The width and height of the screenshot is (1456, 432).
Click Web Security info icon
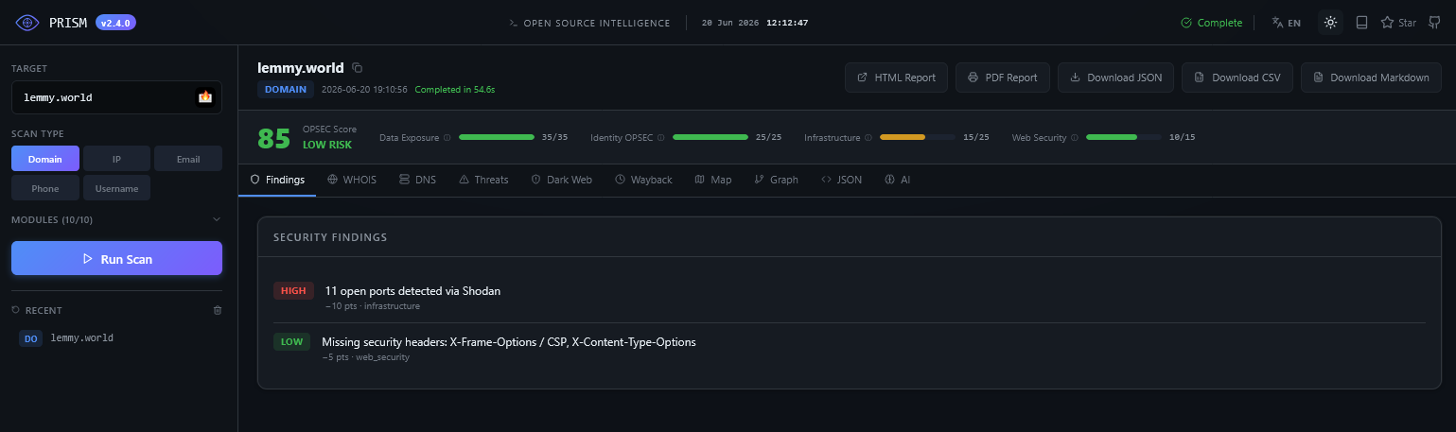point(1074,138)
